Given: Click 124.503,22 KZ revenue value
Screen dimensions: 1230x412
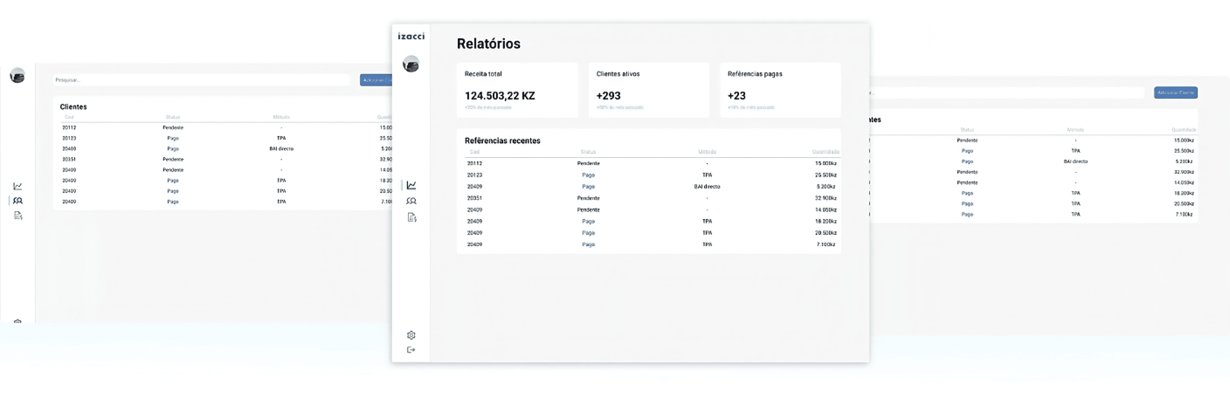Looking at the screenshot, I should pos(500,96).
